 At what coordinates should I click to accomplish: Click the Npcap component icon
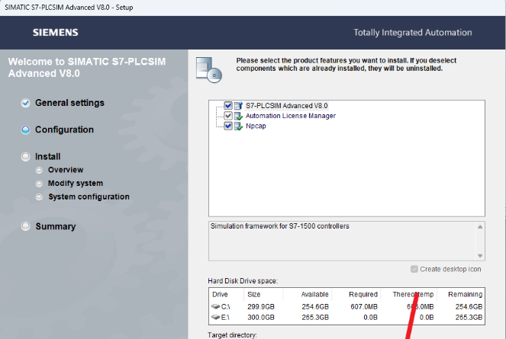click(x=238, y=126)
